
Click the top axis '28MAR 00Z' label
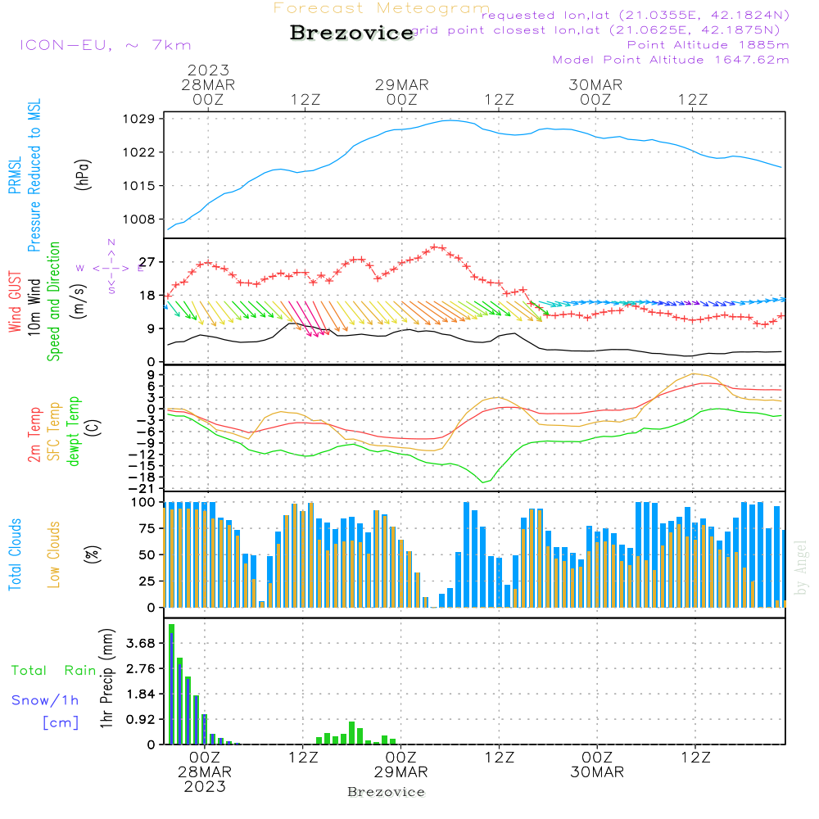pos(208,92)
